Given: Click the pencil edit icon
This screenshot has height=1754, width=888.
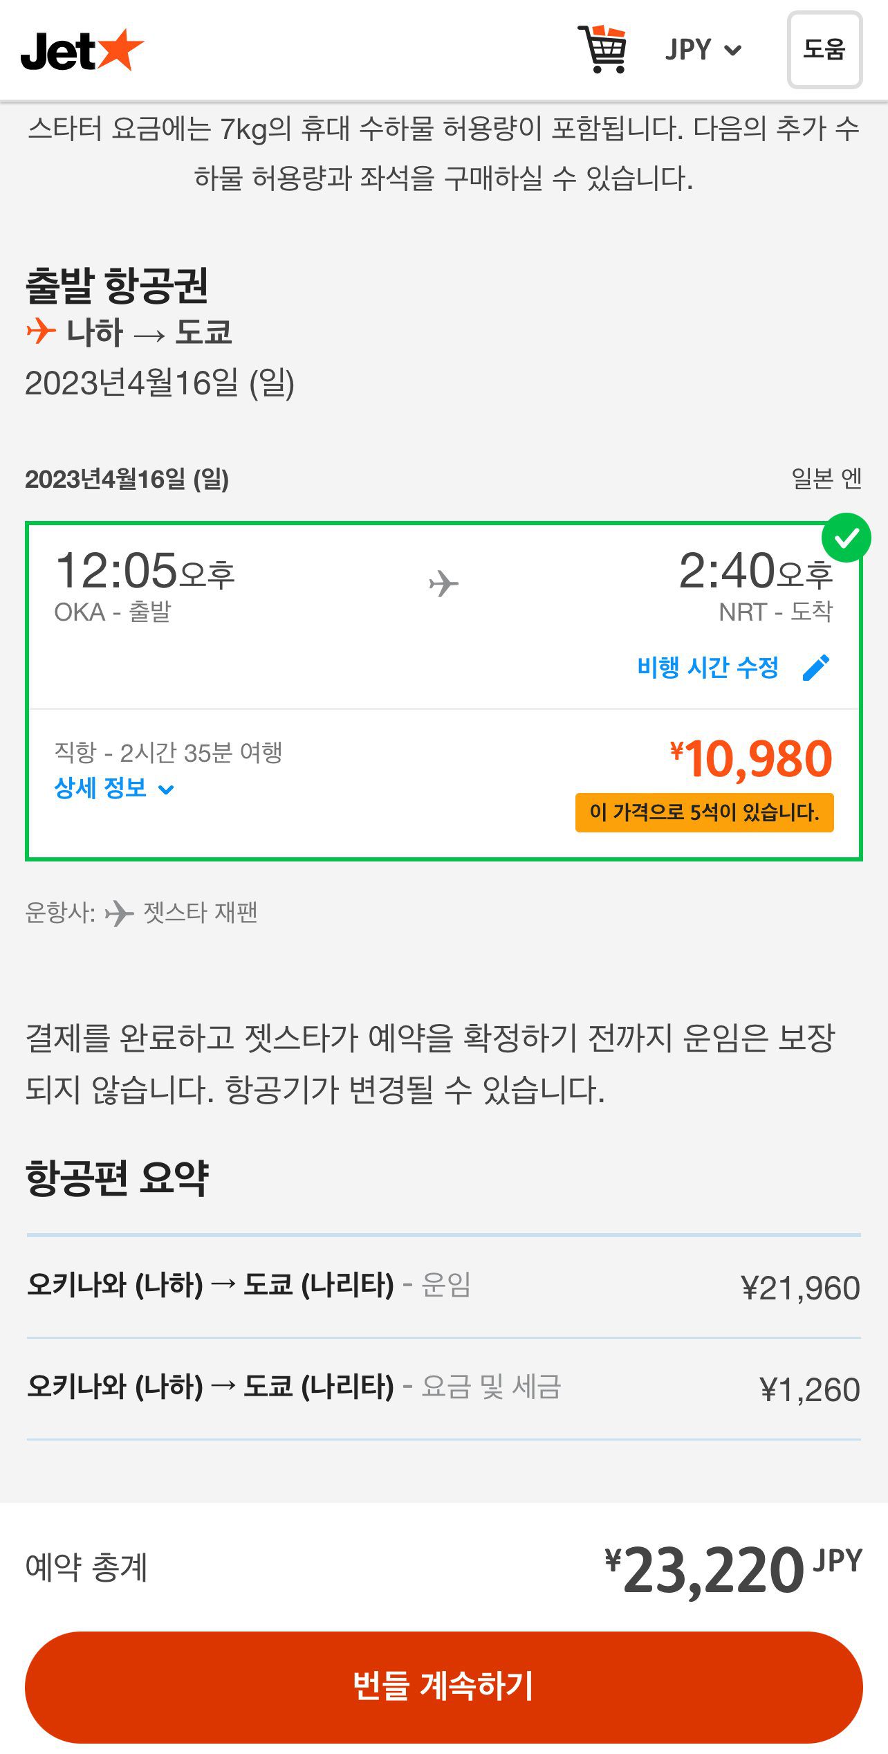Looking at the screenshot, I should [x=816, y=668].
